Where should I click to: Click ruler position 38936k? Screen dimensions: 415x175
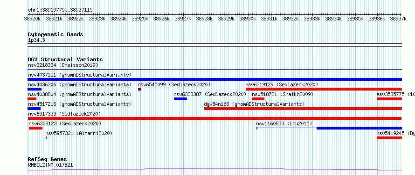pyautogui.click(x=377, y=19)
